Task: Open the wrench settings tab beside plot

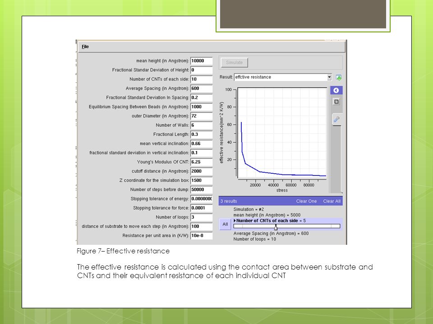Action: pos(336,119)
